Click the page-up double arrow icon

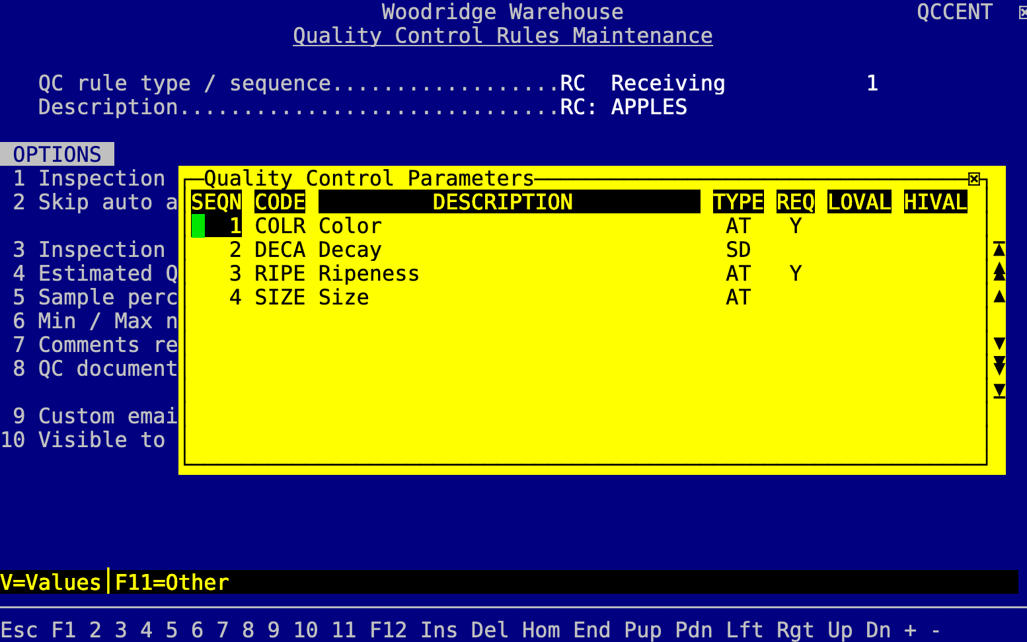(999, 271)
